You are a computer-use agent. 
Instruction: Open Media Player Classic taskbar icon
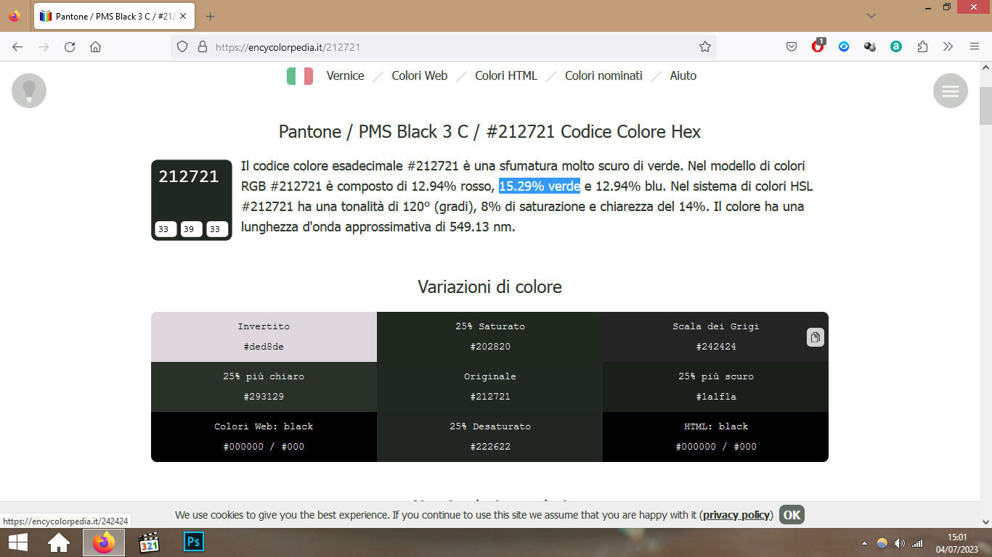(149, 542)
